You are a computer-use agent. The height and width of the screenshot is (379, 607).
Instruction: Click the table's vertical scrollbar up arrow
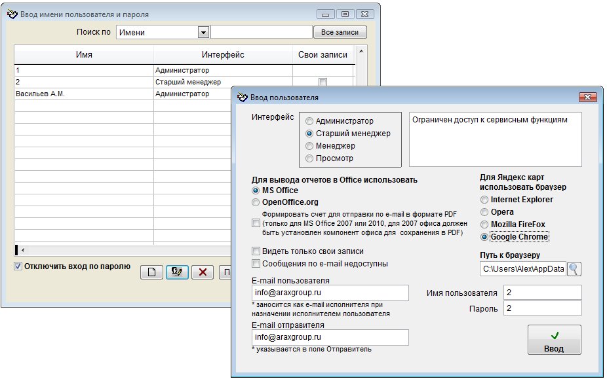pyautogui.click(x=361, y=51)
